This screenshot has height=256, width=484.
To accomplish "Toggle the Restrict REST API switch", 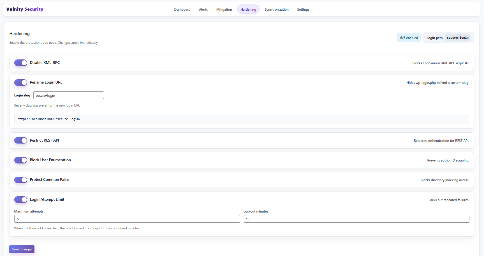I will (x=21, y=140).
